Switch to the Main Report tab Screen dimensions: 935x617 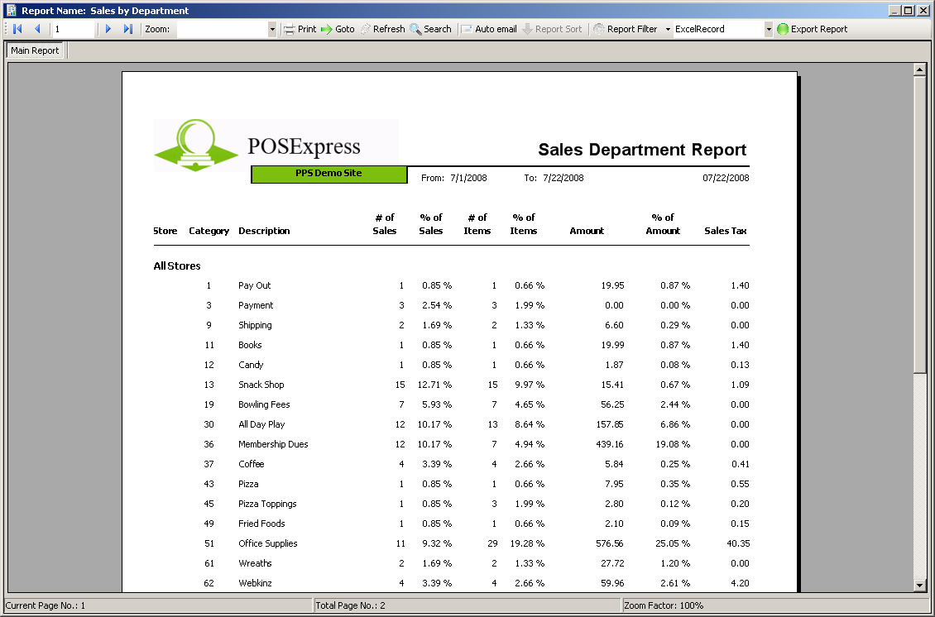(35, 50)
